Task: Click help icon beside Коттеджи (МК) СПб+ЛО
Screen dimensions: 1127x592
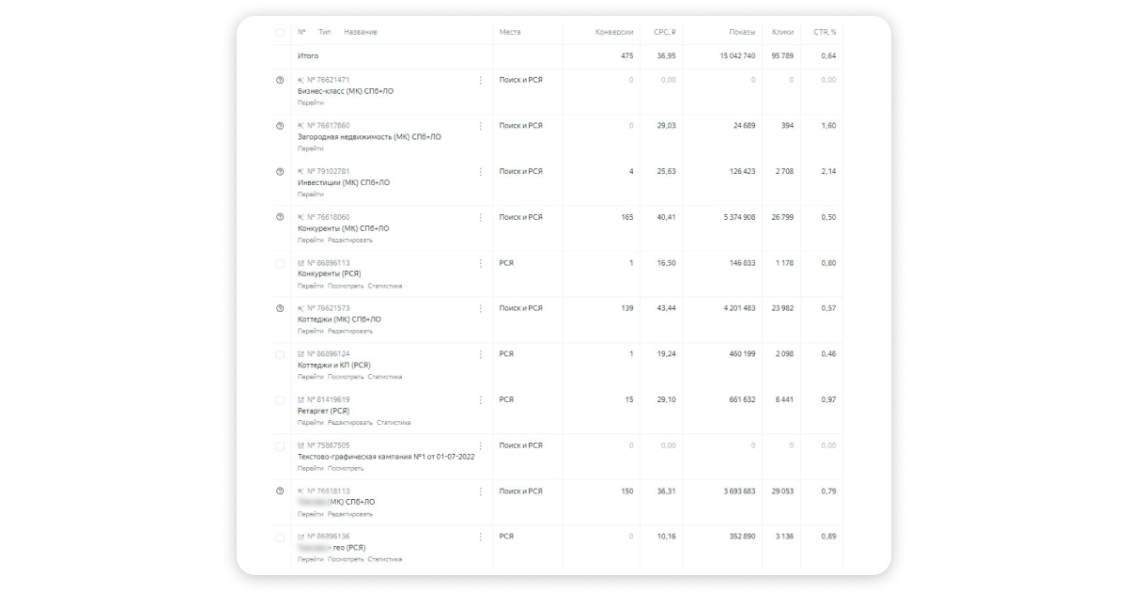Action: pos(280,308)
